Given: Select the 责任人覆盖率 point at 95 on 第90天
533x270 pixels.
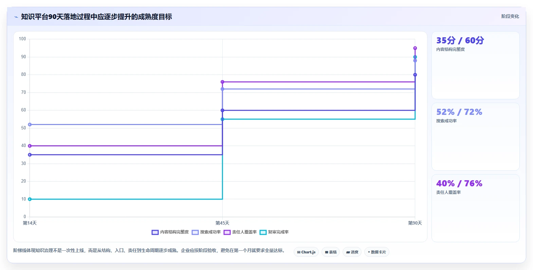Looking at the screenshot, I should point(415,48).
